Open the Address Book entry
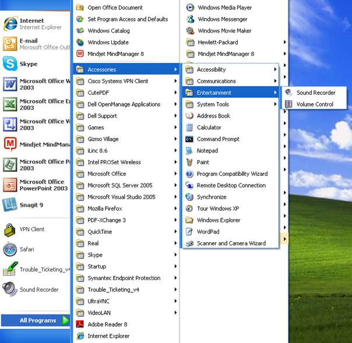This screenshot has height=343, width=352. click(x=230, y=116)
